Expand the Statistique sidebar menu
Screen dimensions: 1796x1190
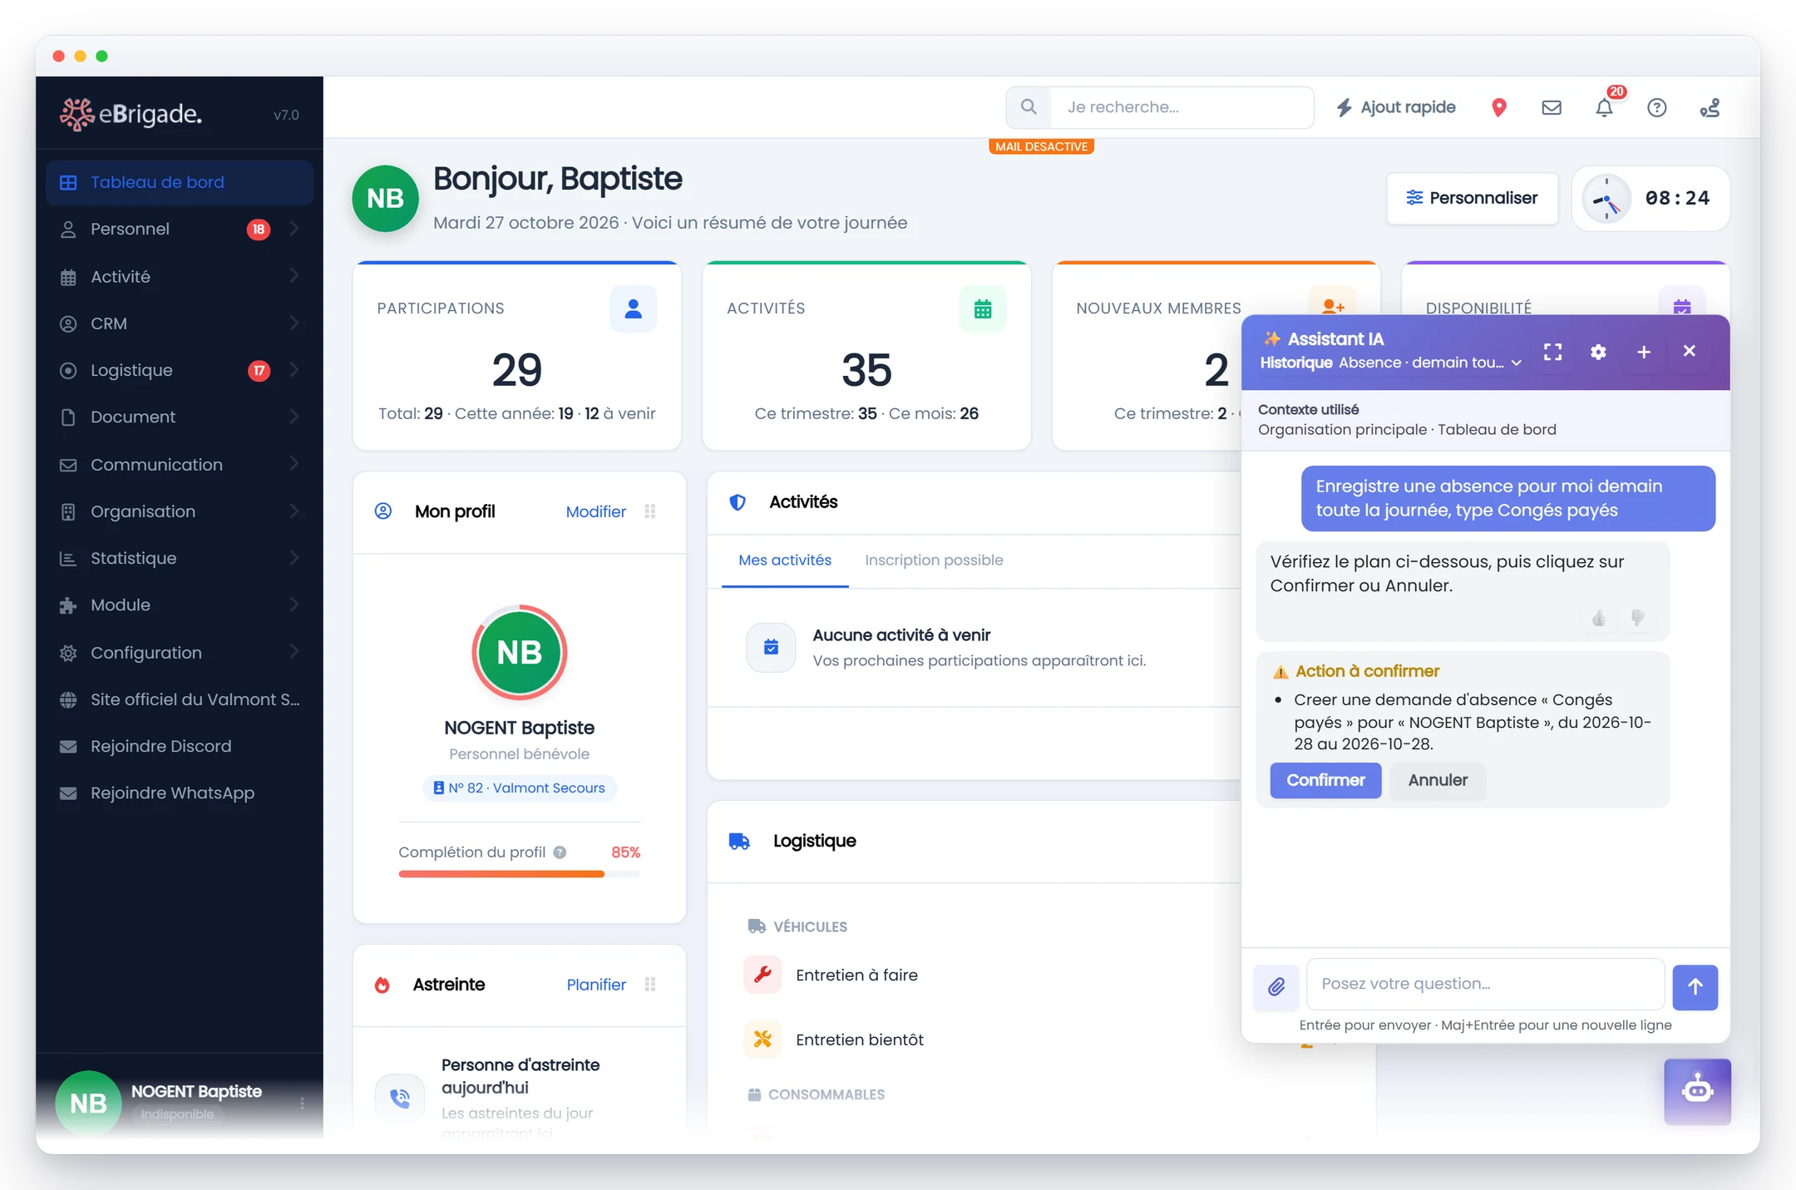click(x=180, y=558)
